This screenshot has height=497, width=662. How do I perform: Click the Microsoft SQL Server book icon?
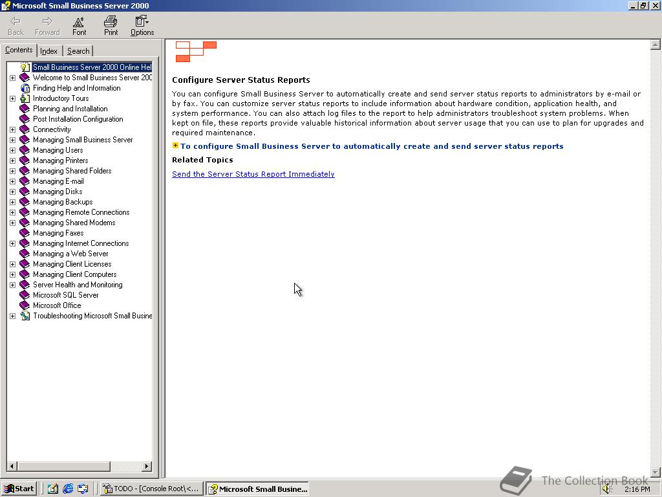25,295
